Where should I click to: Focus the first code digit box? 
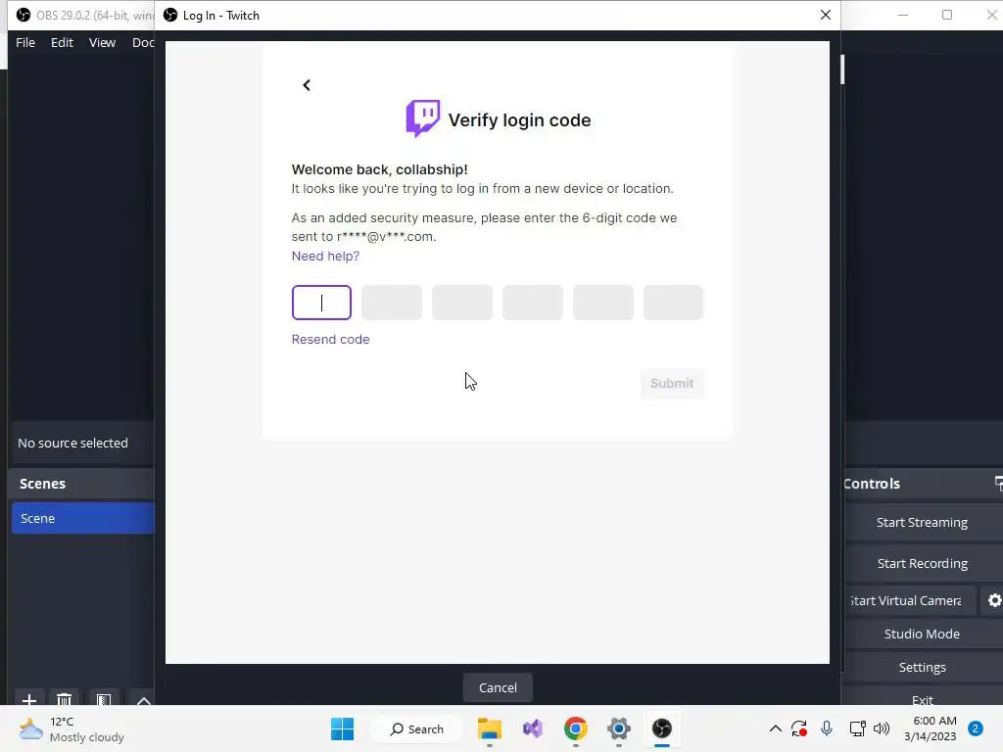tap(321, 303)
